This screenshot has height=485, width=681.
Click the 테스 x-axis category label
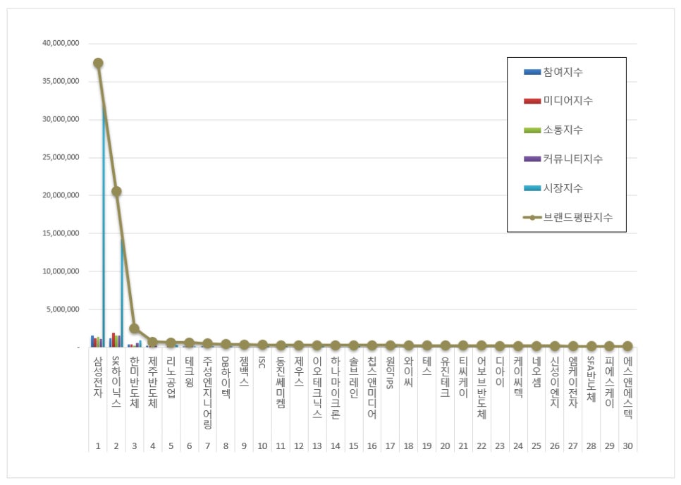tap(427, 367)
